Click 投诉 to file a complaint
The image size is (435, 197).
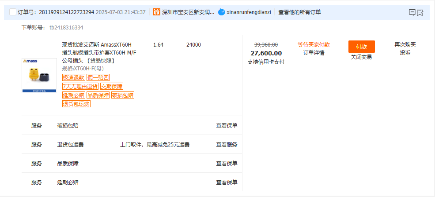coord(405,53)
